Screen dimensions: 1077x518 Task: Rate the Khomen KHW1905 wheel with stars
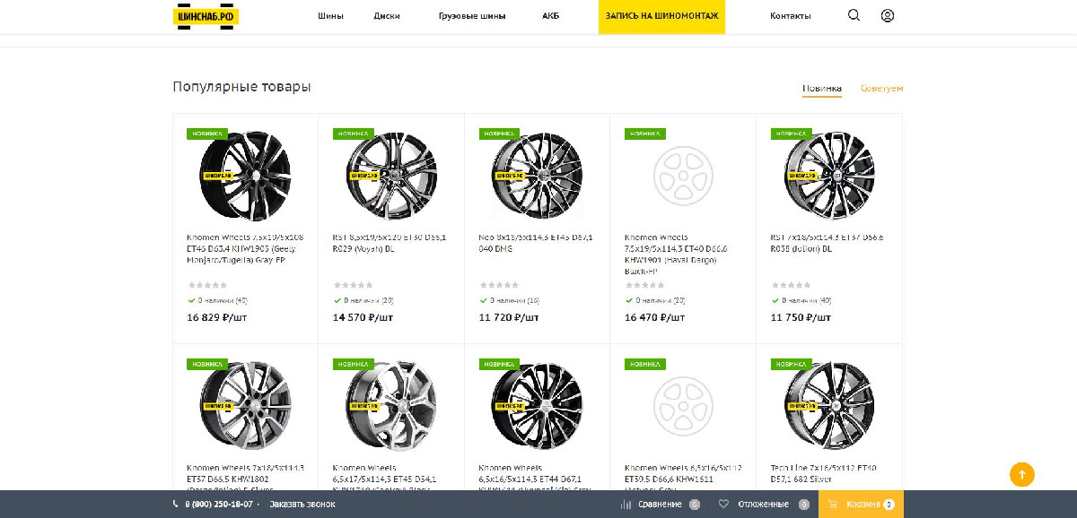pyautogui.click(x=206, y=285)
